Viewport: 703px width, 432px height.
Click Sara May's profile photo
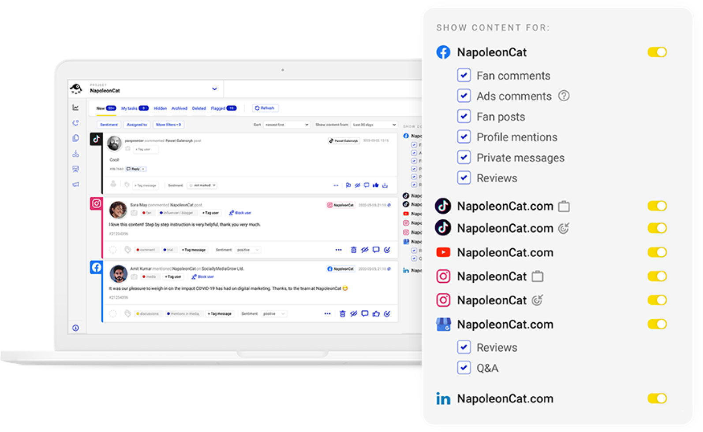tap(118, 210)
